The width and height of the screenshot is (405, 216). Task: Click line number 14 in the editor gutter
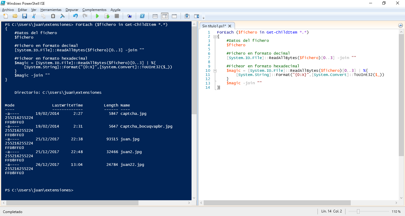coord(208,88)
